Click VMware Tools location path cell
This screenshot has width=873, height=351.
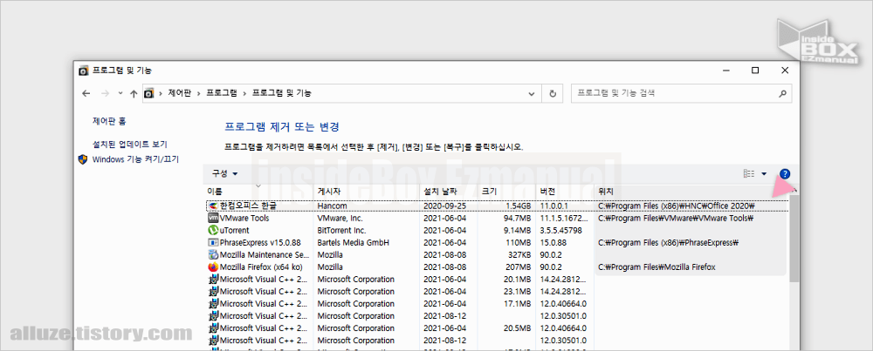(676, 219)
